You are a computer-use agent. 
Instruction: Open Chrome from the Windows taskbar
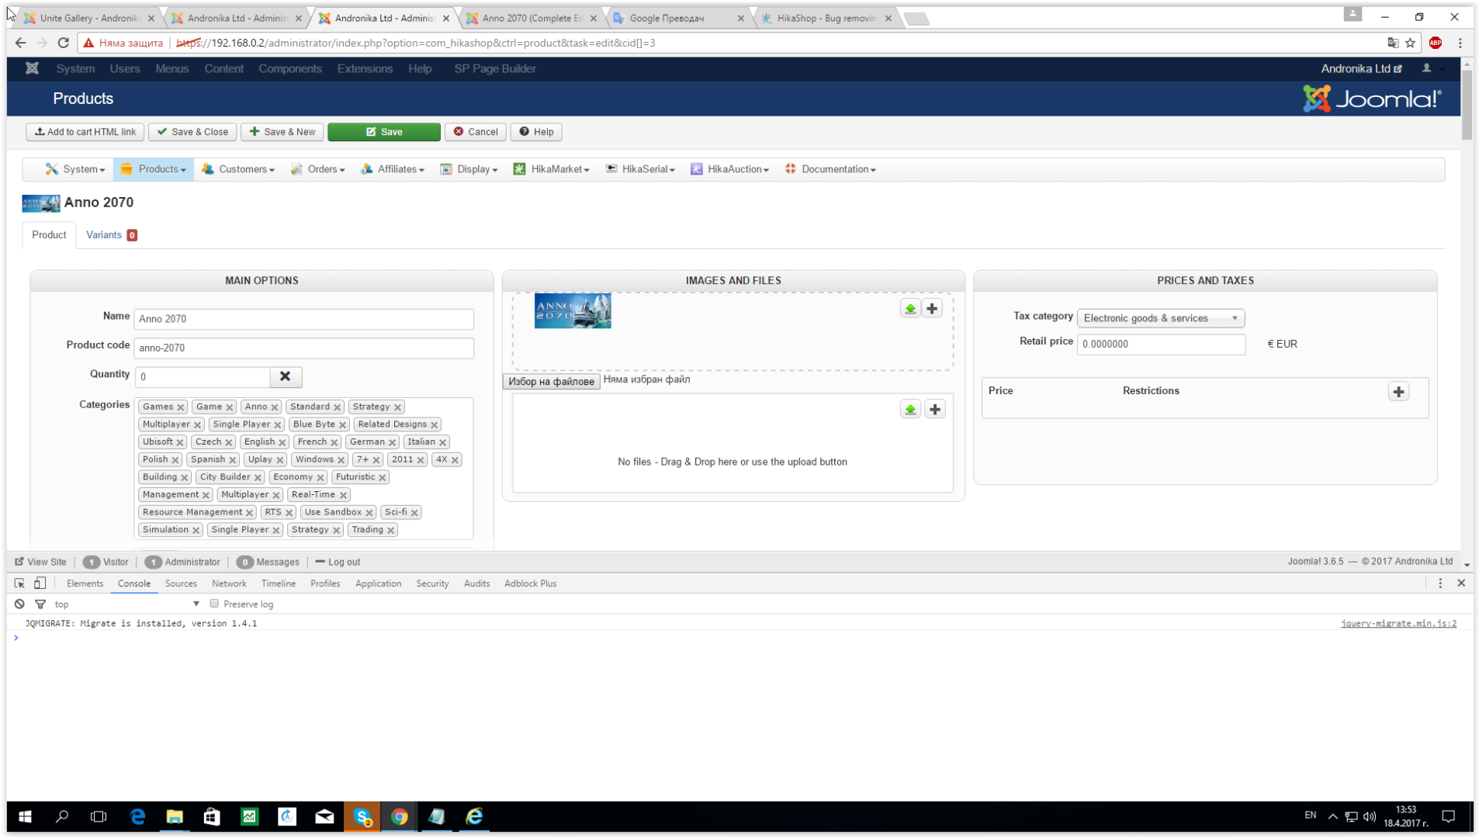pos(400,816)
